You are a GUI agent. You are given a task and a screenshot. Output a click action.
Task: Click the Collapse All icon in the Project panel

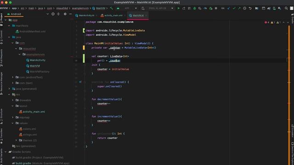tap(58, 14)
